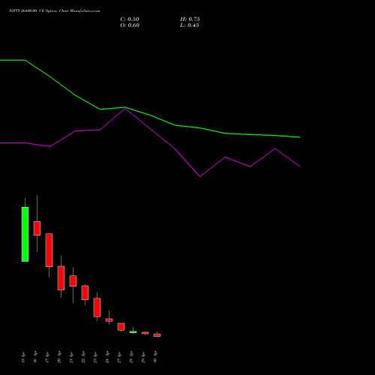This screenshot has width=375, height=375.
Task: Click the chart title starting with NIFTY
Action: pos(55,10)
